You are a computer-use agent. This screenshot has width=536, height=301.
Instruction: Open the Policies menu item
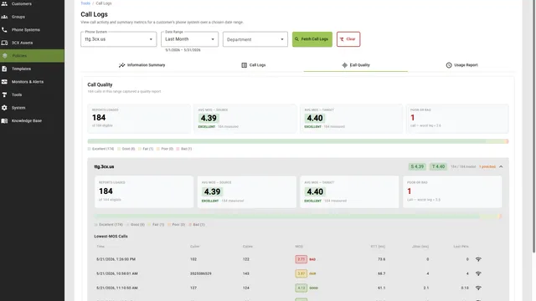click(x=32, y=56)
